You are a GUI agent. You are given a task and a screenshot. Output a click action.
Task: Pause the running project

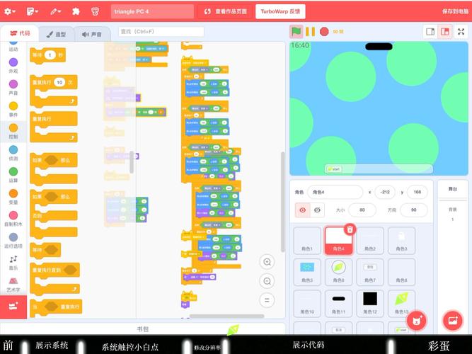tap(311, 32)
